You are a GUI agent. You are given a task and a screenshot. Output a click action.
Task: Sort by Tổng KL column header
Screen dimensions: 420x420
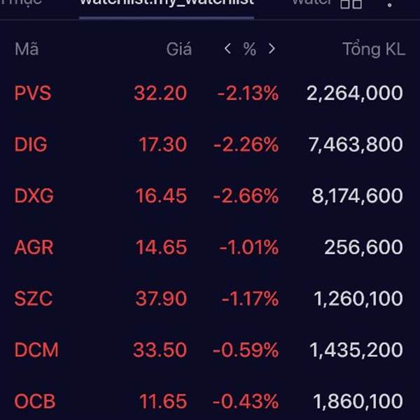coord(374,49)
